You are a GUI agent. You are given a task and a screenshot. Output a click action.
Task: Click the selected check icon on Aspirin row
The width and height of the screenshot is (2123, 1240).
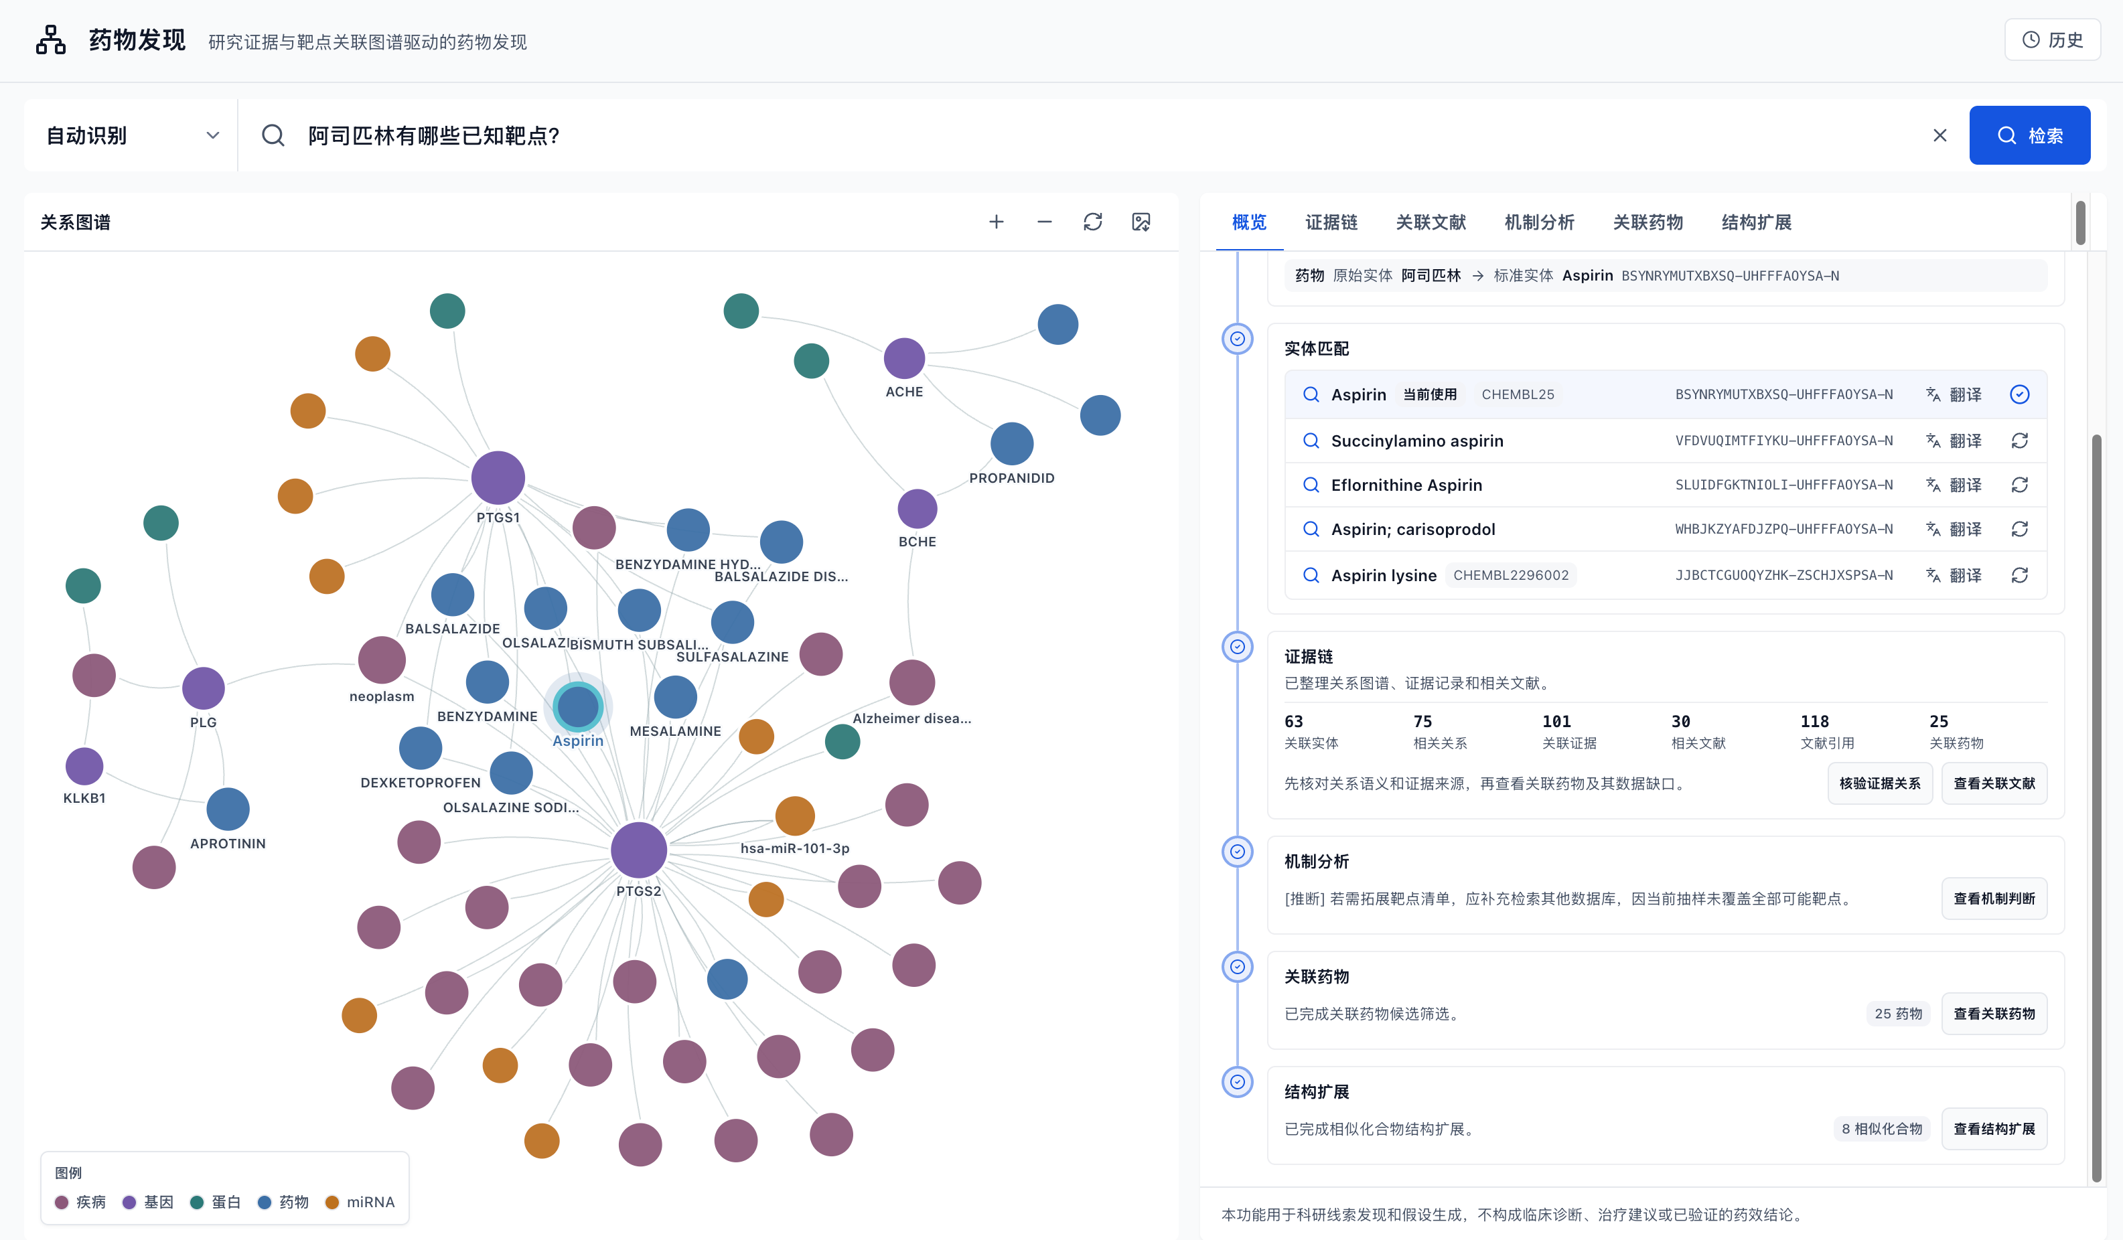tap(2019, 394)
